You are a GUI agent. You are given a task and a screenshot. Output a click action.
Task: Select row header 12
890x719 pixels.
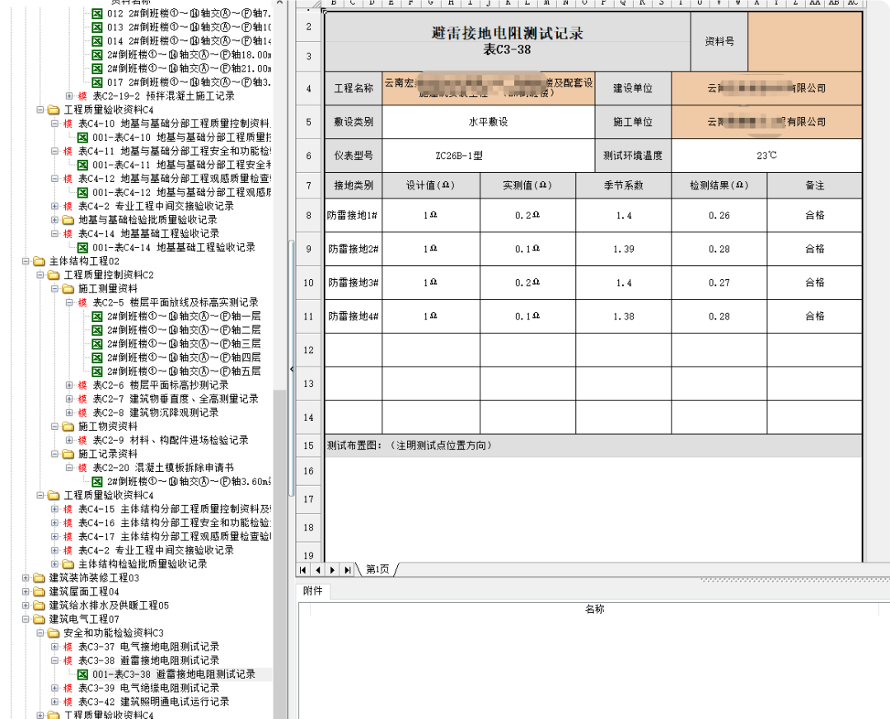(x=309, y=350)
